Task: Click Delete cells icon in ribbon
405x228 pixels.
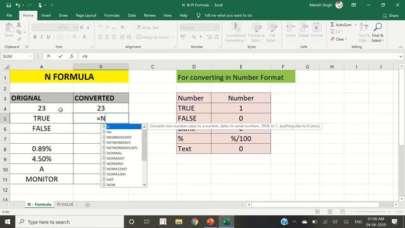Action: point(304,27)
